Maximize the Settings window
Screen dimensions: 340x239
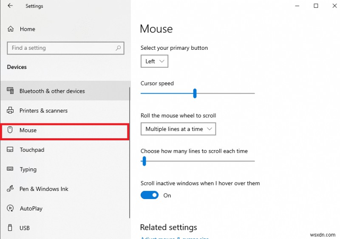coord(316,6)
